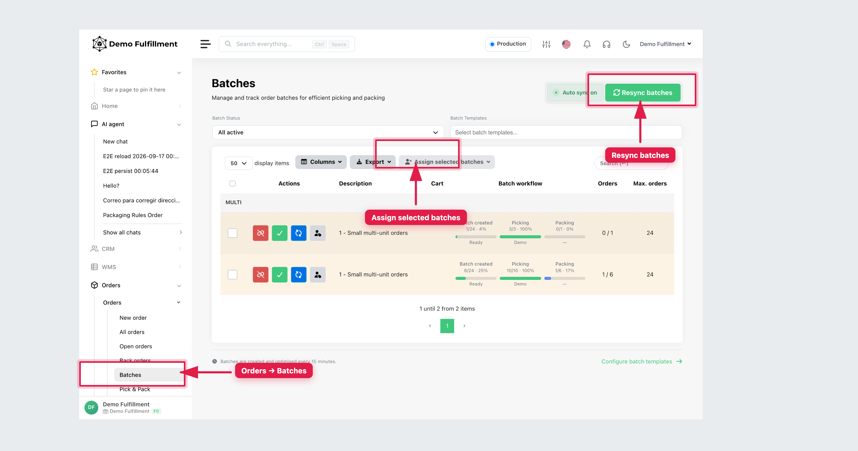The image size is (858, 451).
Task: Collapse the top-level Orders section chevron
Action: pos(179,286)
